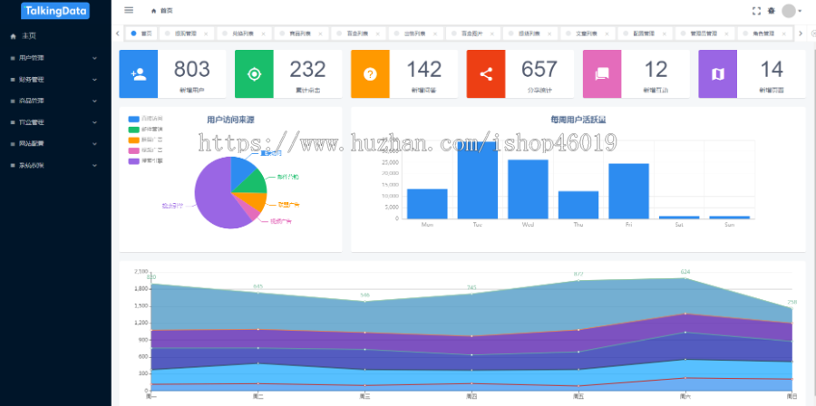Screen dimensions: 816x406
Task: Open the user avatar dropdown in header
Action: pos(792,11)
